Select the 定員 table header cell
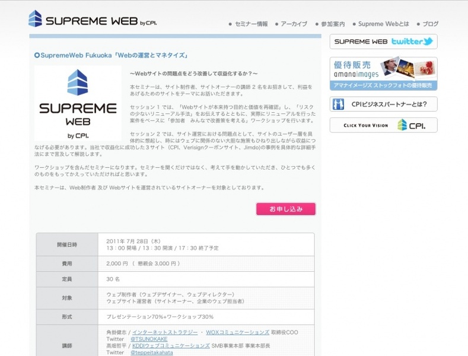Screen dimensions: 468x356 (x=67, y=279)
